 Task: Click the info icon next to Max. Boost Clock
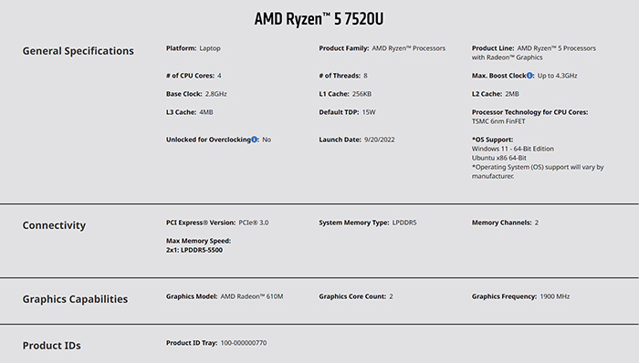(x=529, y=76)
